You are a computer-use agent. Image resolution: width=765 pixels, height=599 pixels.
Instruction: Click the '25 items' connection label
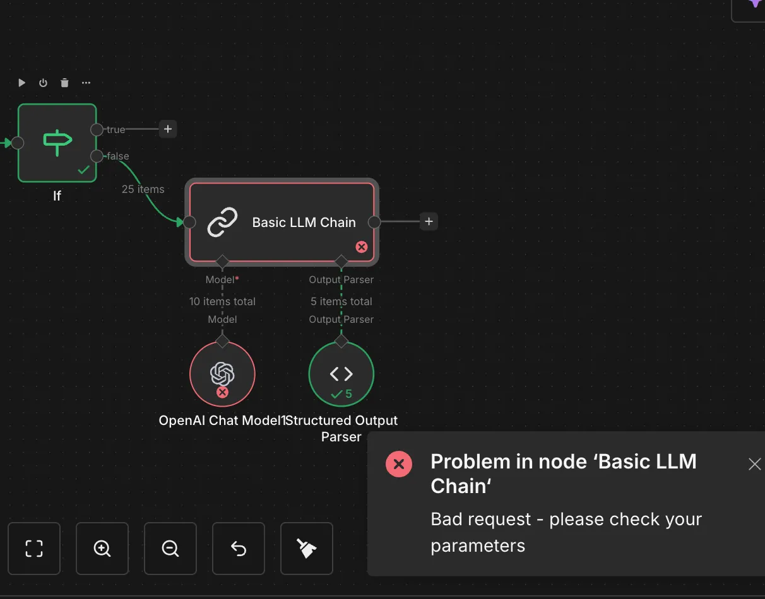pyautogui.click(x=143, y=189)
